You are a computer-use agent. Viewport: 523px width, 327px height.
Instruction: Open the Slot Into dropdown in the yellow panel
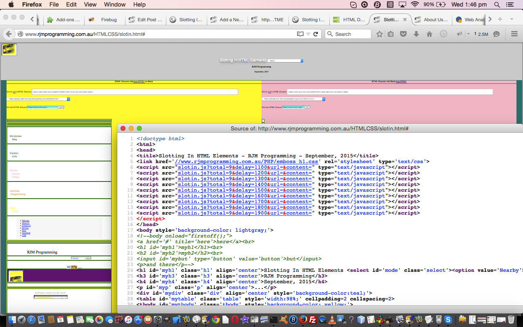[45, 107]
